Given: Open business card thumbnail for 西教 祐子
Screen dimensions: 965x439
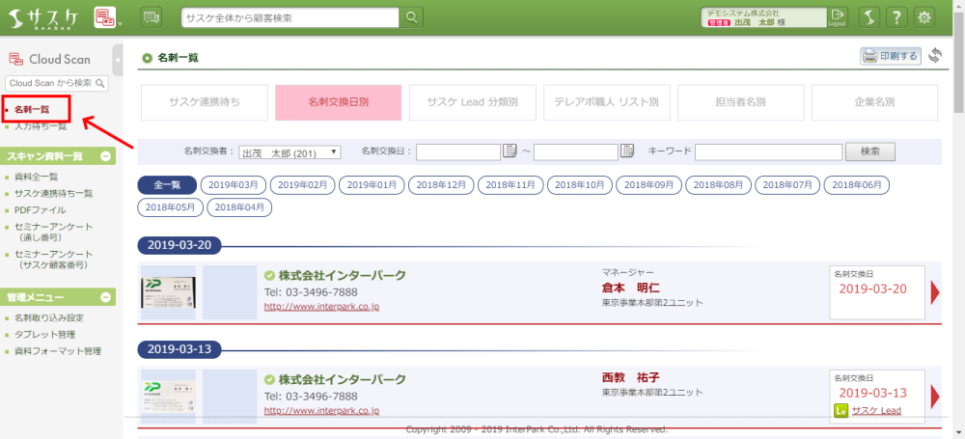Looking at the screenshot, I should coord(168,397).
